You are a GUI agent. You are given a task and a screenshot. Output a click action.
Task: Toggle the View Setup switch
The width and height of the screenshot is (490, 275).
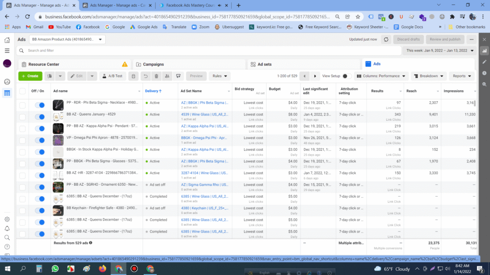tap(346, 76)
